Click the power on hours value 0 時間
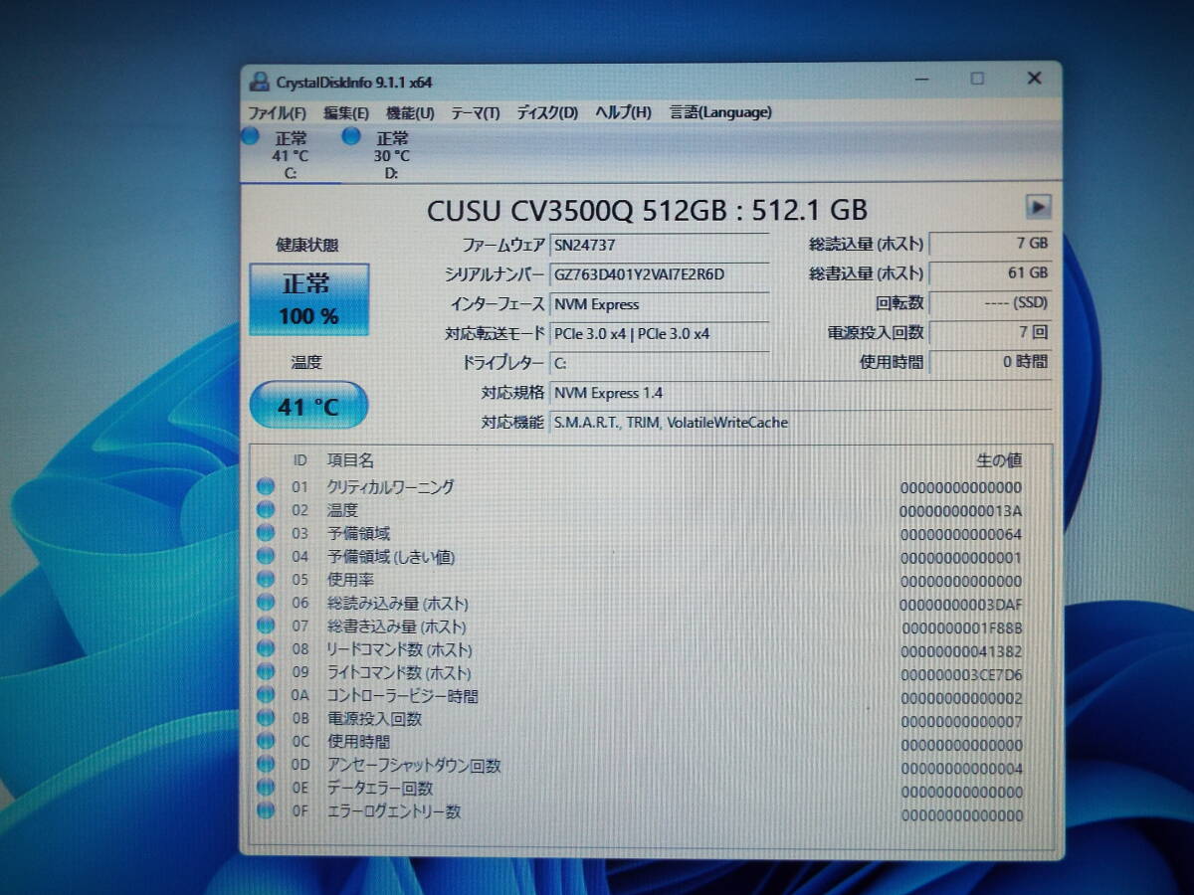This screenshot has width=1194, height=895. 989,362
